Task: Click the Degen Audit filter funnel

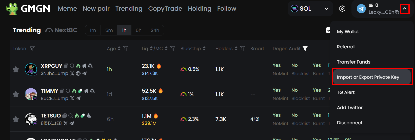Action: (305, 48)
